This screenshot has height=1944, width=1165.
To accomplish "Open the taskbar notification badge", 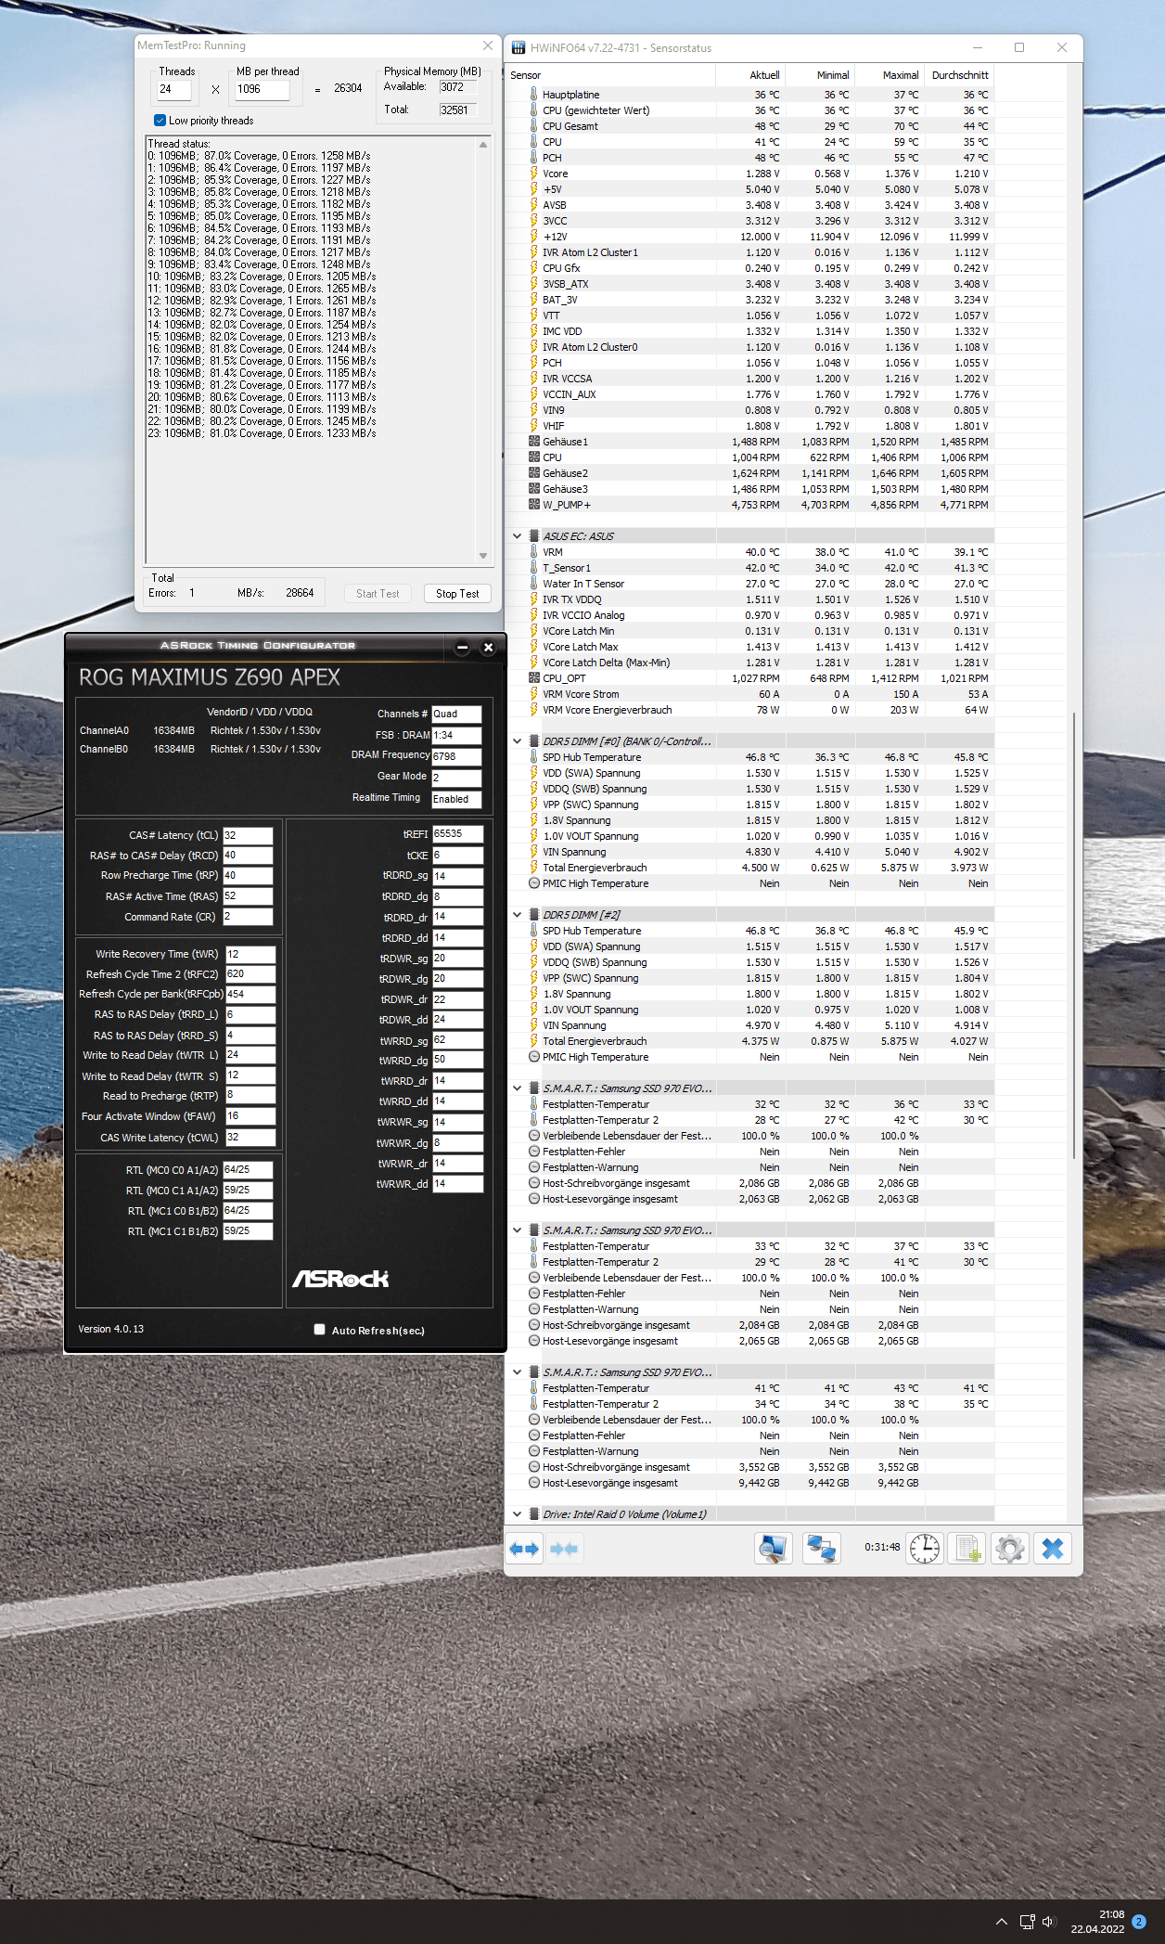I will coord(1139,1921).
